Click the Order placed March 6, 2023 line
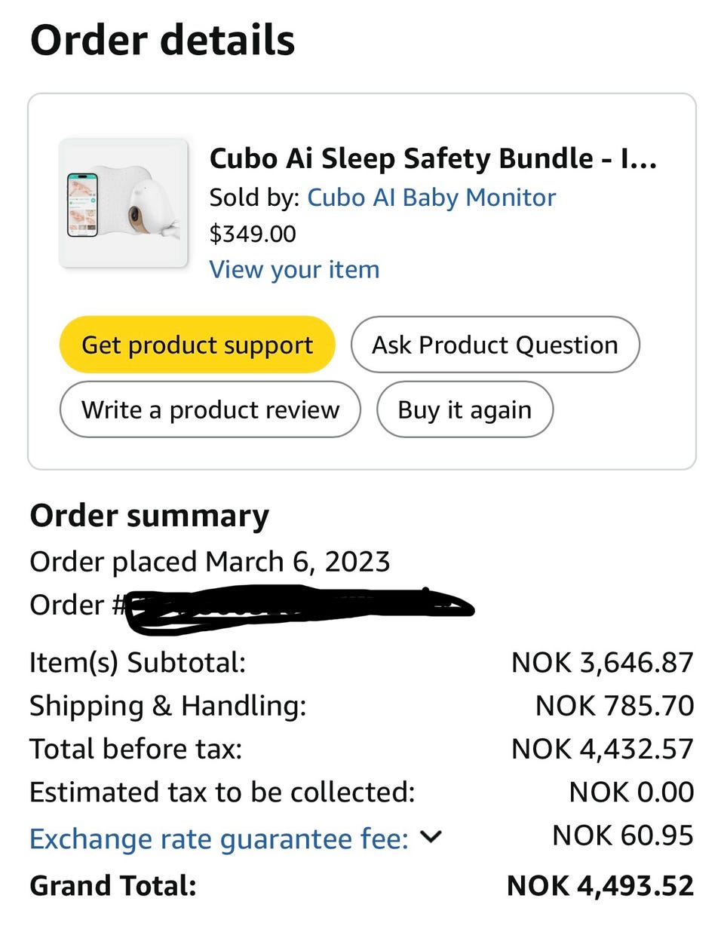The height and width of the screenshot is (932, 724). [210, 562]
